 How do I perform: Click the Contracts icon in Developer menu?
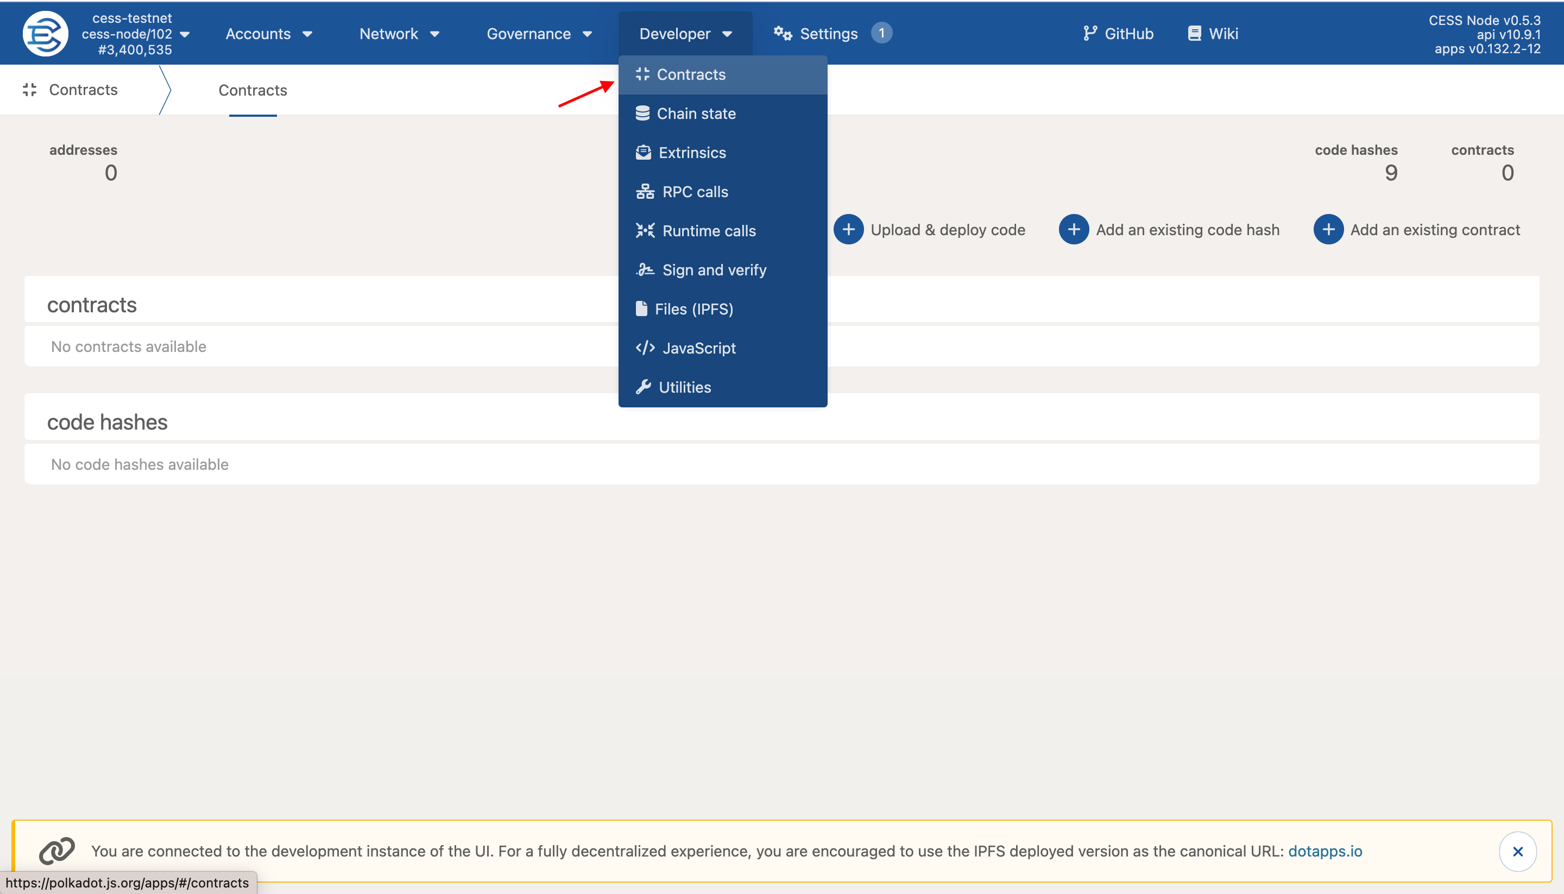tap(642, 74)
